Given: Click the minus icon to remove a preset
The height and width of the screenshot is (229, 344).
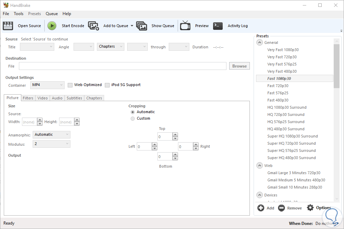Looking at the screenshot, I should pyautogui.click(x=281, y=208).
